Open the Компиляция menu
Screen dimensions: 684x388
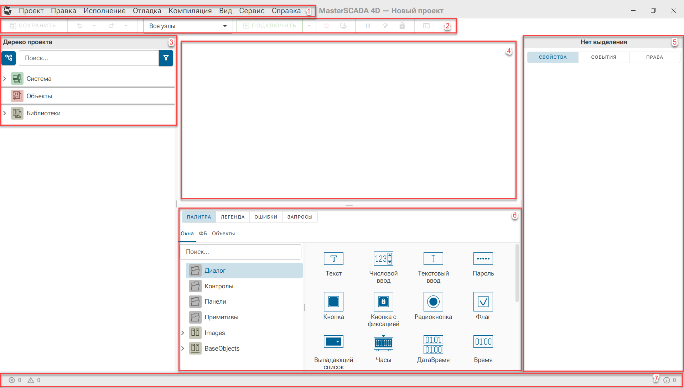pos(190,11)
